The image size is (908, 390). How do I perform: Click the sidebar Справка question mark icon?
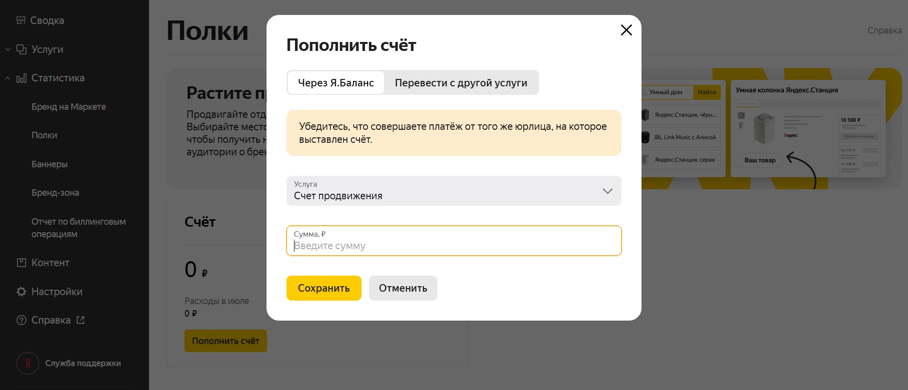coord(21,320)
